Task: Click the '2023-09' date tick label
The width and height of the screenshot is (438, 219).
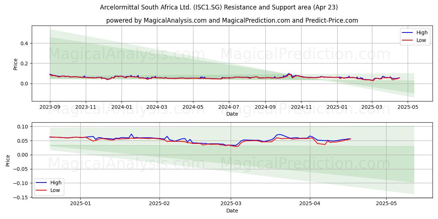Action: click(50, 107)
